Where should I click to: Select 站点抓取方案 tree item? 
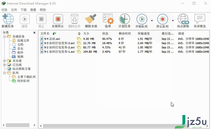(x=21, y=69)
